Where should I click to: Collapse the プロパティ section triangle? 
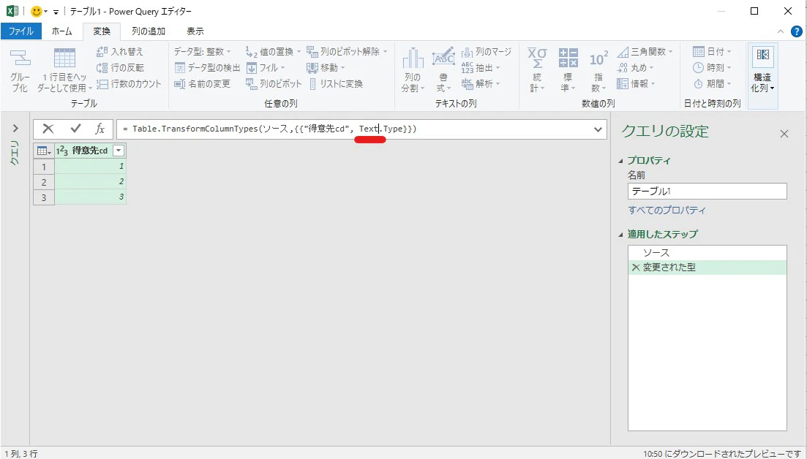pyautogui.click(x=620, y=161)
